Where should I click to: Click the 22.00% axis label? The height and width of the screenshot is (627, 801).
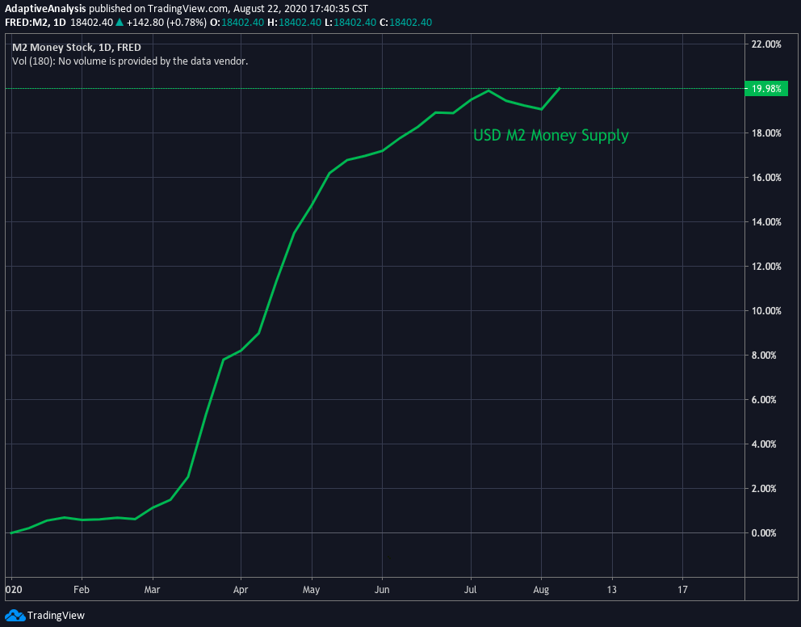[x=766, y=44]
